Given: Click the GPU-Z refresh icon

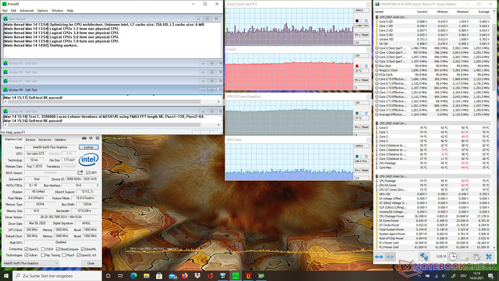Looking at the screenshot, I should tap(91, 138).
